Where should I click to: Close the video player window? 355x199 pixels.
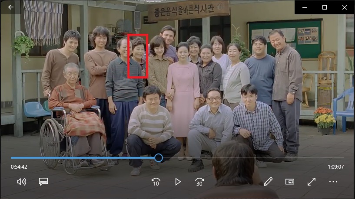345,7
